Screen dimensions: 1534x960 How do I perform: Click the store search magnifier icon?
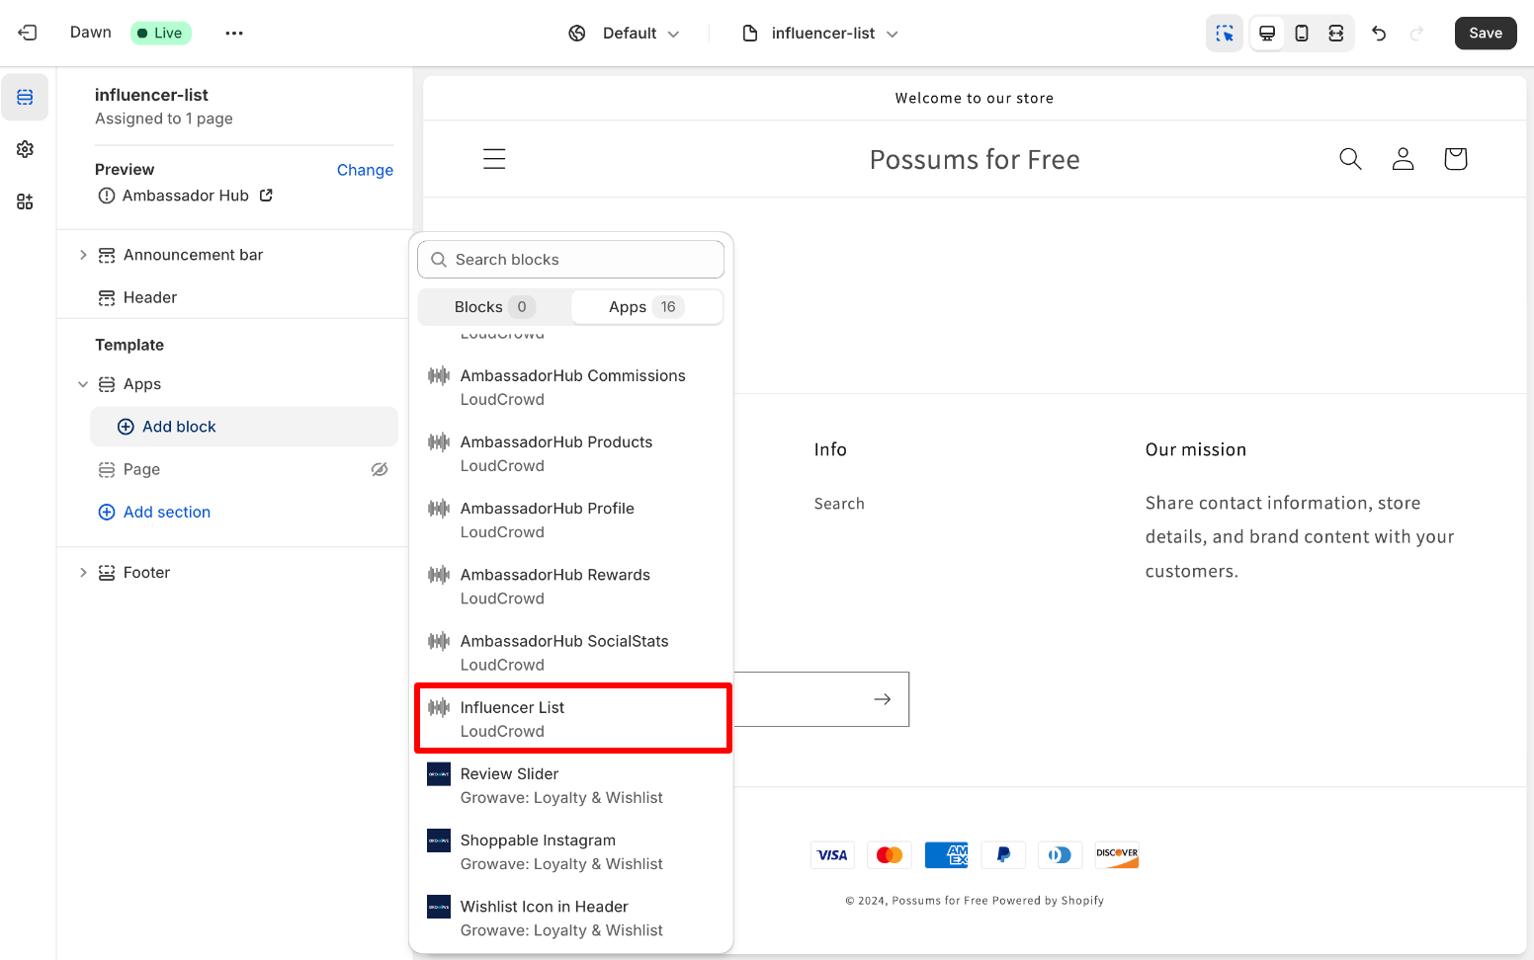pos(1350,159)
